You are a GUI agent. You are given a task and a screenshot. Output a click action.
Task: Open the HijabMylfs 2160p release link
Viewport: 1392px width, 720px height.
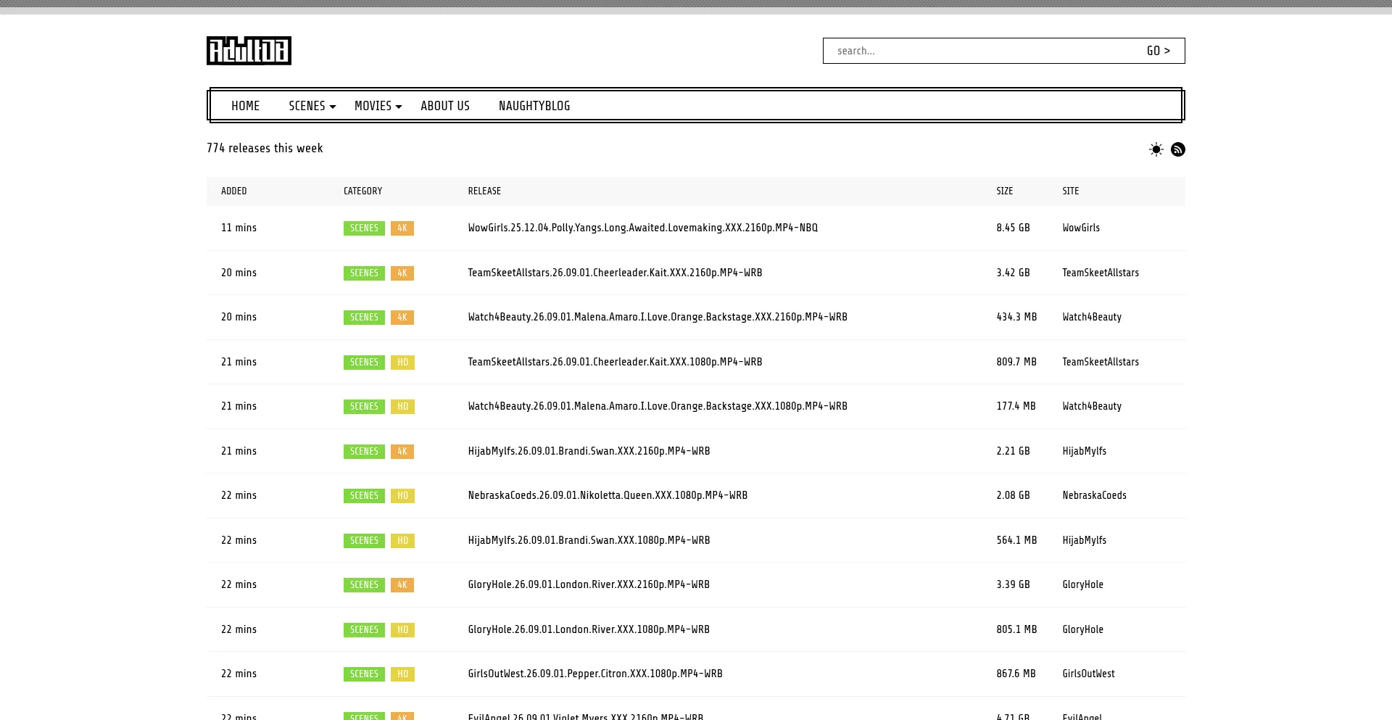click(x=589, y=451)
